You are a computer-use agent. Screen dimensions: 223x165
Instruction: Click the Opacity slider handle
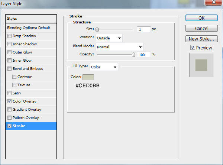click(133, 55)
